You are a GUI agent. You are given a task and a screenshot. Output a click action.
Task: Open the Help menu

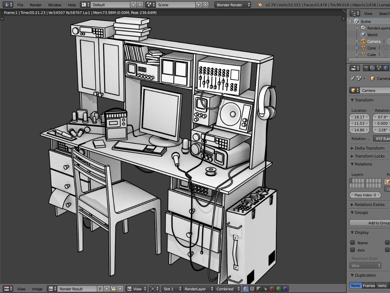tap(72, 5)
